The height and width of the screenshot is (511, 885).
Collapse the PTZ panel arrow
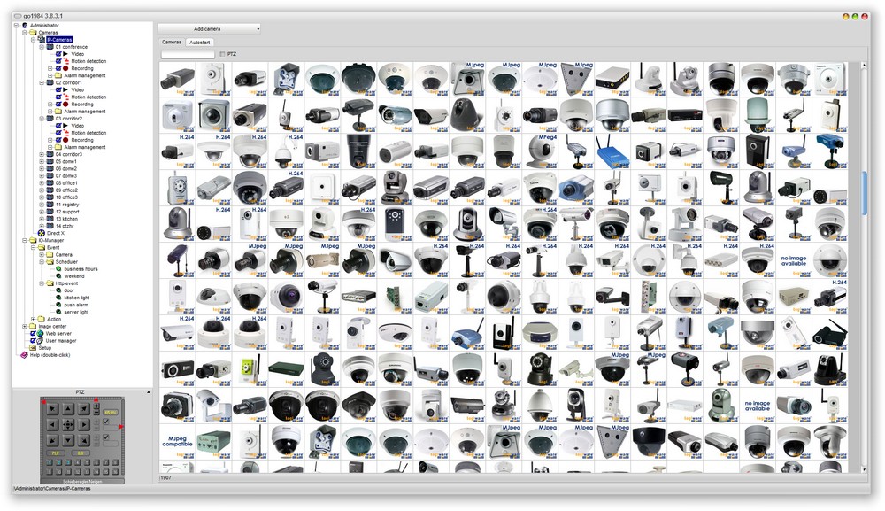click(x=149, y=391)
